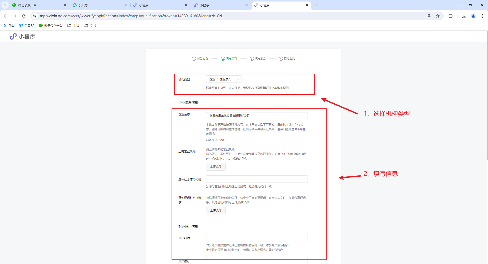The width and height of the screenshot is (488, 264).
Task: Click the page address bar URL
Action: [131, 16]
